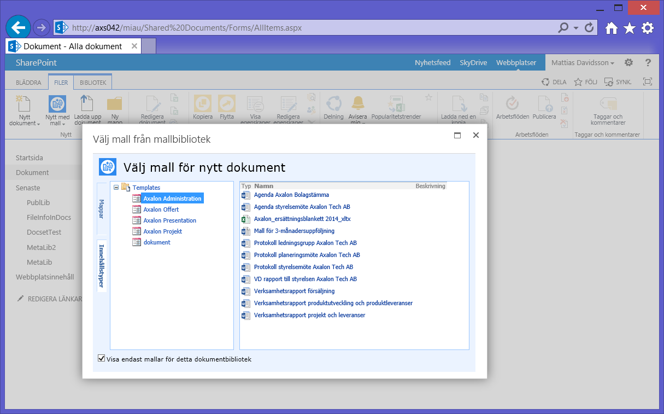Switch to the Innehållstyper vertical tab
This screenshot has width=664, height=414.
[102, 266]
